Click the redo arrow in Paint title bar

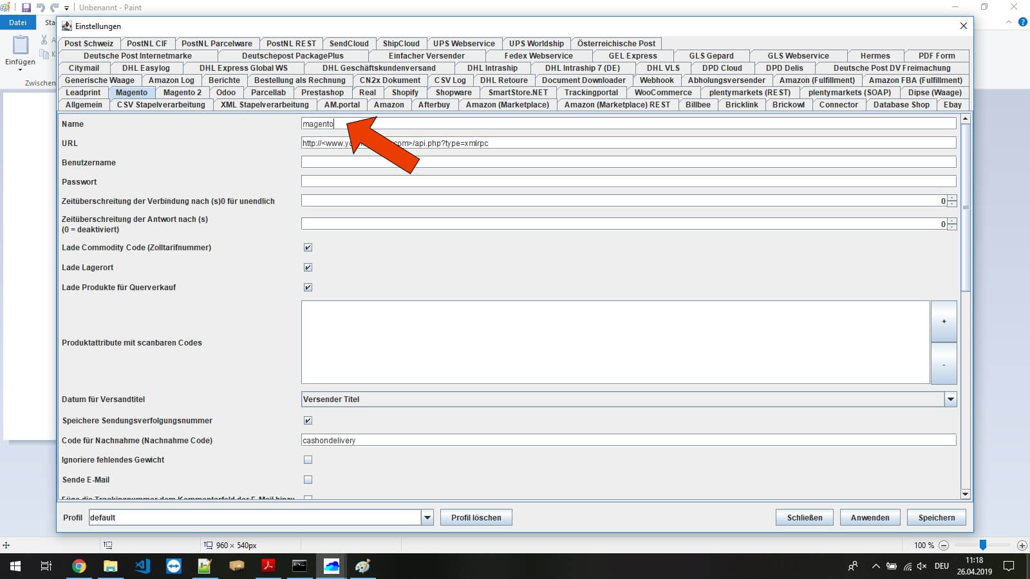click(55, 8)
